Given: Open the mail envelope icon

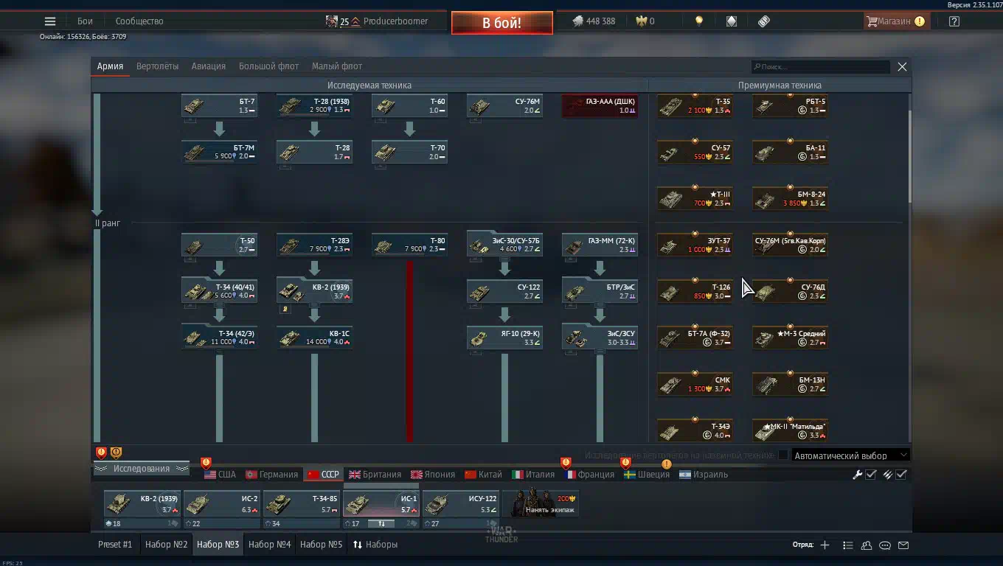Looking at the screenshot, I should (x=903, y=545).
